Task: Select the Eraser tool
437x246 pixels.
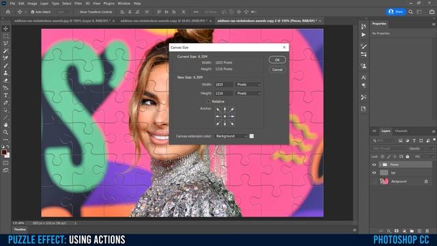Action: (x=5, y=81)
